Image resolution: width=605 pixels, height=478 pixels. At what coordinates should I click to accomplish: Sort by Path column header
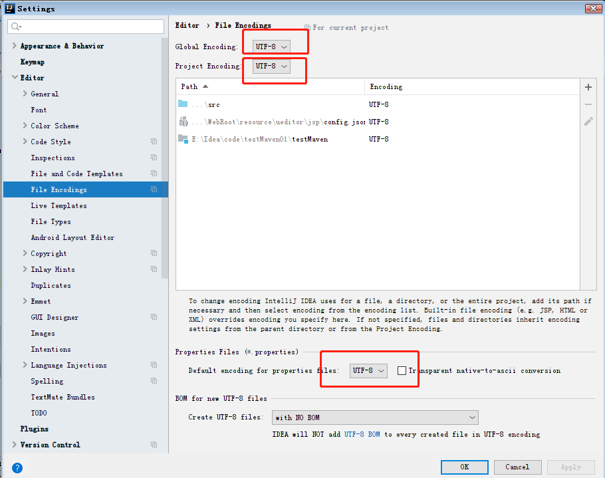pos(270,87)
